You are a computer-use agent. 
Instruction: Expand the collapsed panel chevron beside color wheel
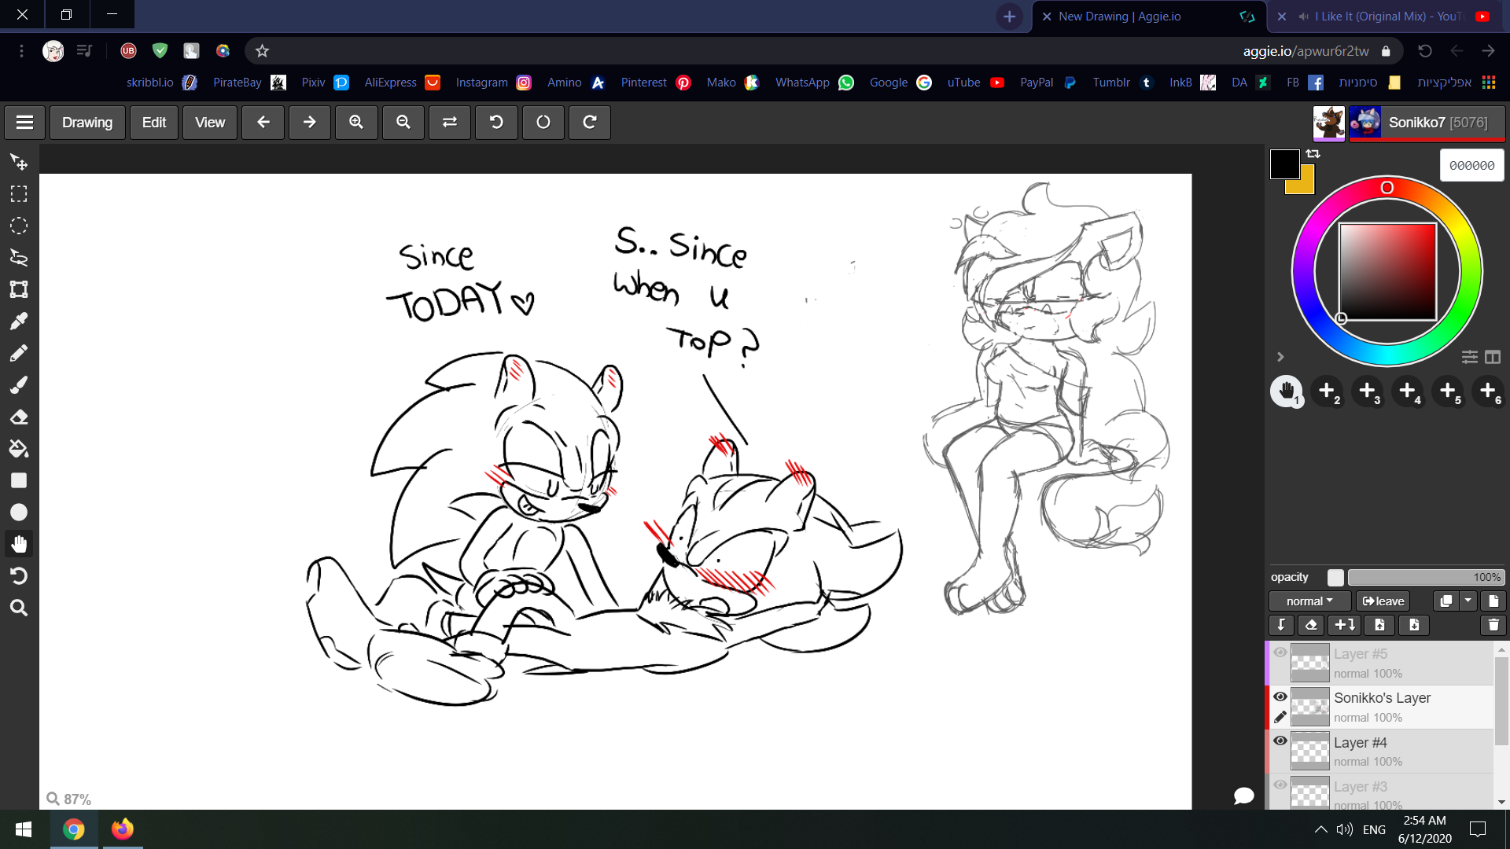click(1280, 357)
